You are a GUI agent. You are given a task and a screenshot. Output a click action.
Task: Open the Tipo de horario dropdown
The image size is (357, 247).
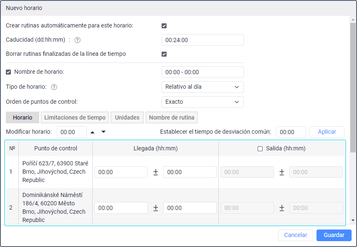point(203,87)
